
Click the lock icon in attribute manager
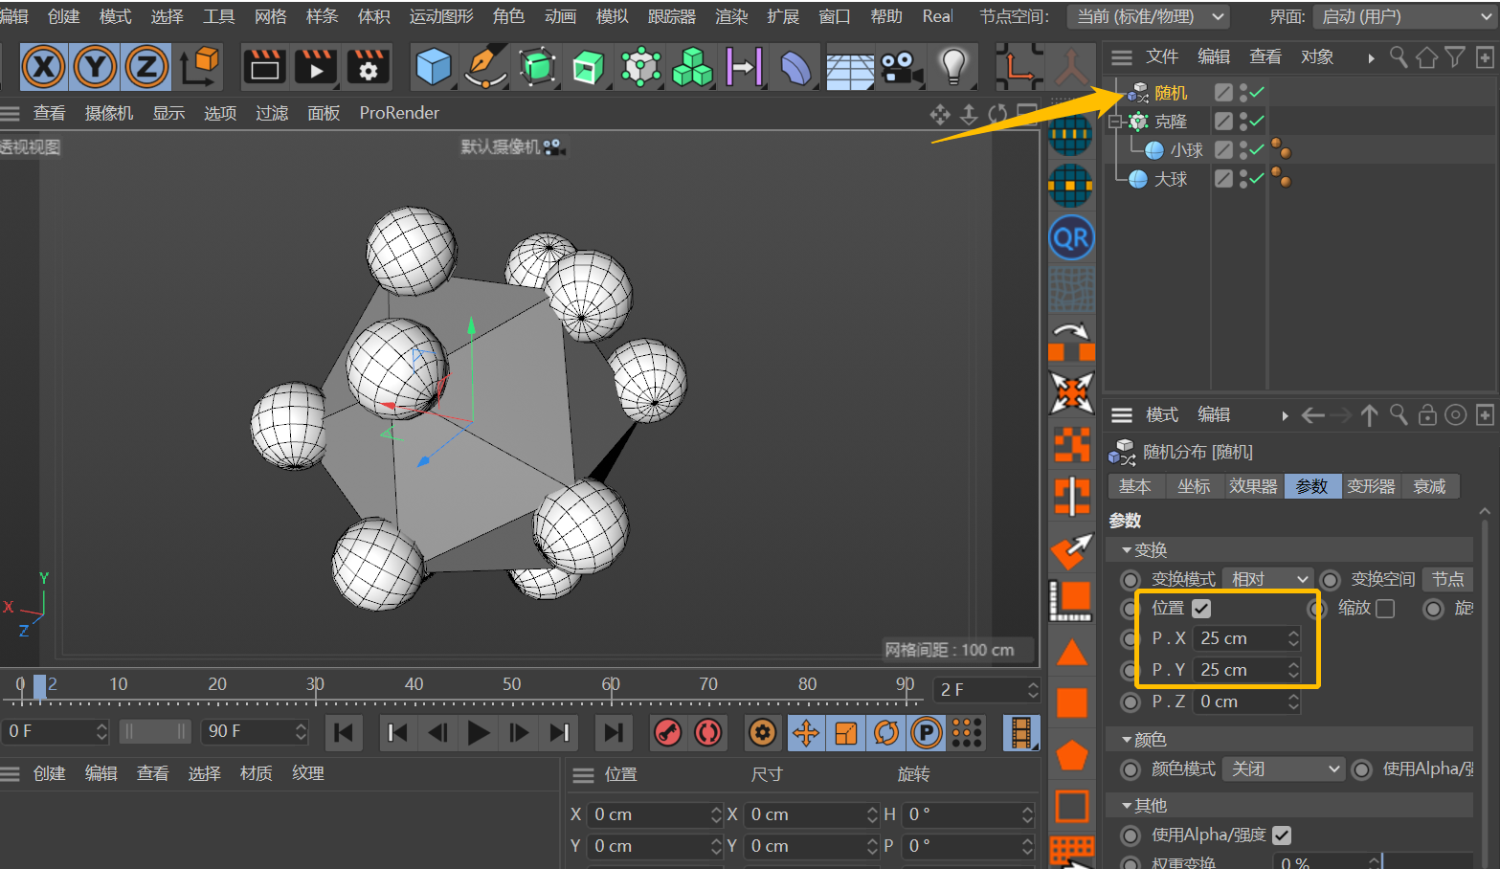1427,415
